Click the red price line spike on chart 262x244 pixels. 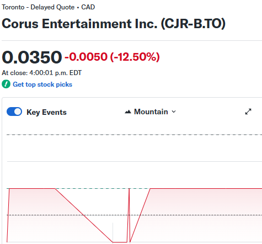click(129, 215)
